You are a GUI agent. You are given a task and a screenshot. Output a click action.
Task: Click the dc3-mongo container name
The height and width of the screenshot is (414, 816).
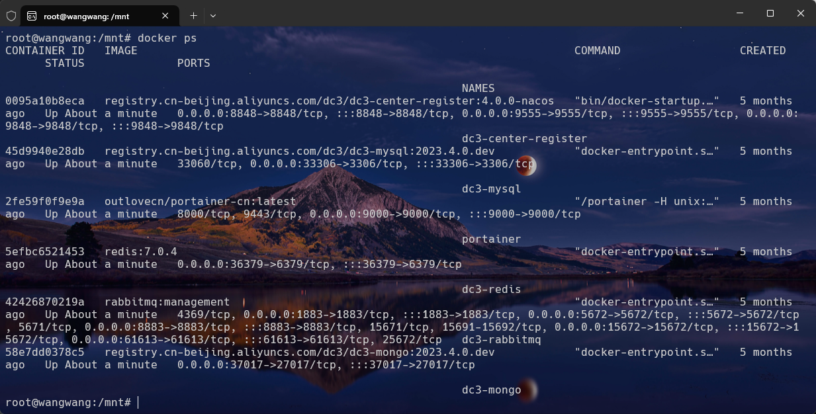[491, 390]
